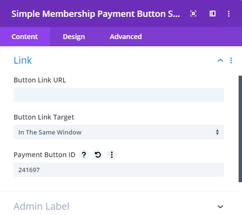Select the Button Link URL label
This screenshot has width=242, height=215.
40,80
